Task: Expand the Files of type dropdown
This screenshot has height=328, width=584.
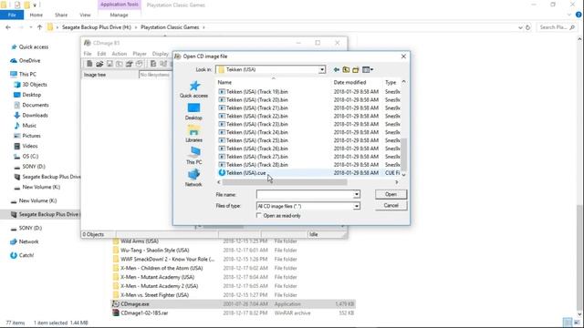Action: tap(357, 206)
